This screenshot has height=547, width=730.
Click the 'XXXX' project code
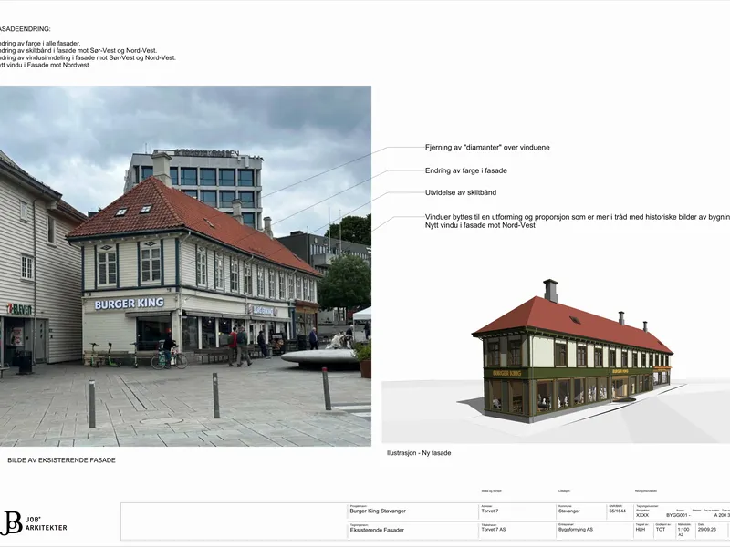(642, 515)
